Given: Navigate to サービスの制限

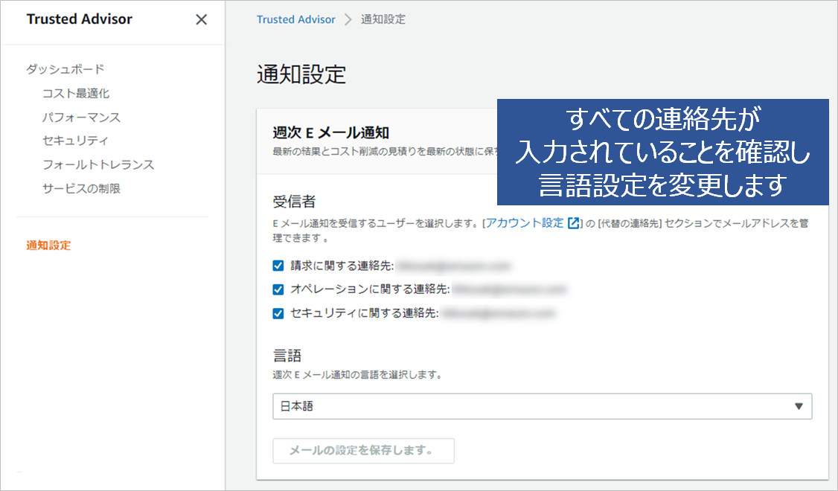Looking at the screenshot, I should coord(81,188).
